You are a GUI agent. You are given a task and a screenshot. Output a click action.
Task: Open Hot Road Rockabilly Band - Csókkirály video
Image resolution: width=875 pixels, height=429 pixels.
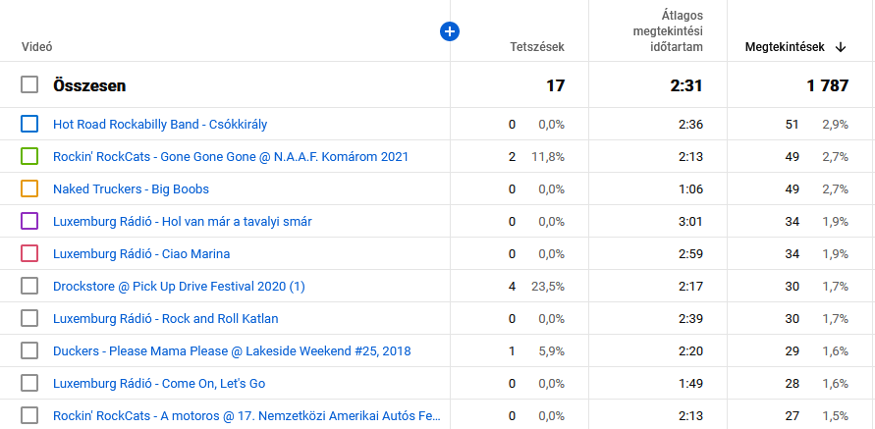[x=160, y=124]
